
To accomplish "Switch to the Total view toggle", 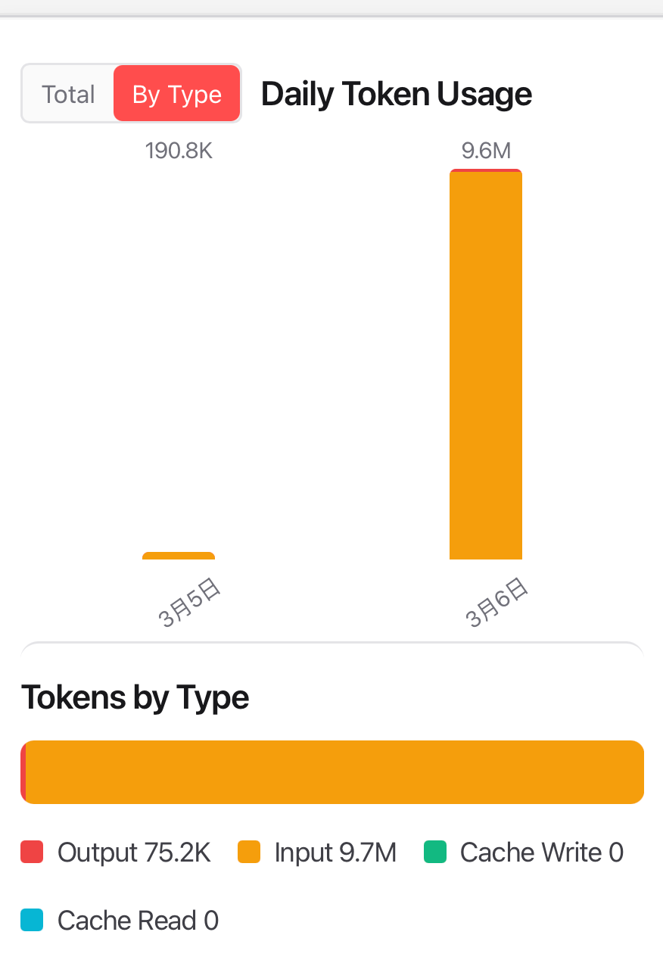I will point(68,94).
